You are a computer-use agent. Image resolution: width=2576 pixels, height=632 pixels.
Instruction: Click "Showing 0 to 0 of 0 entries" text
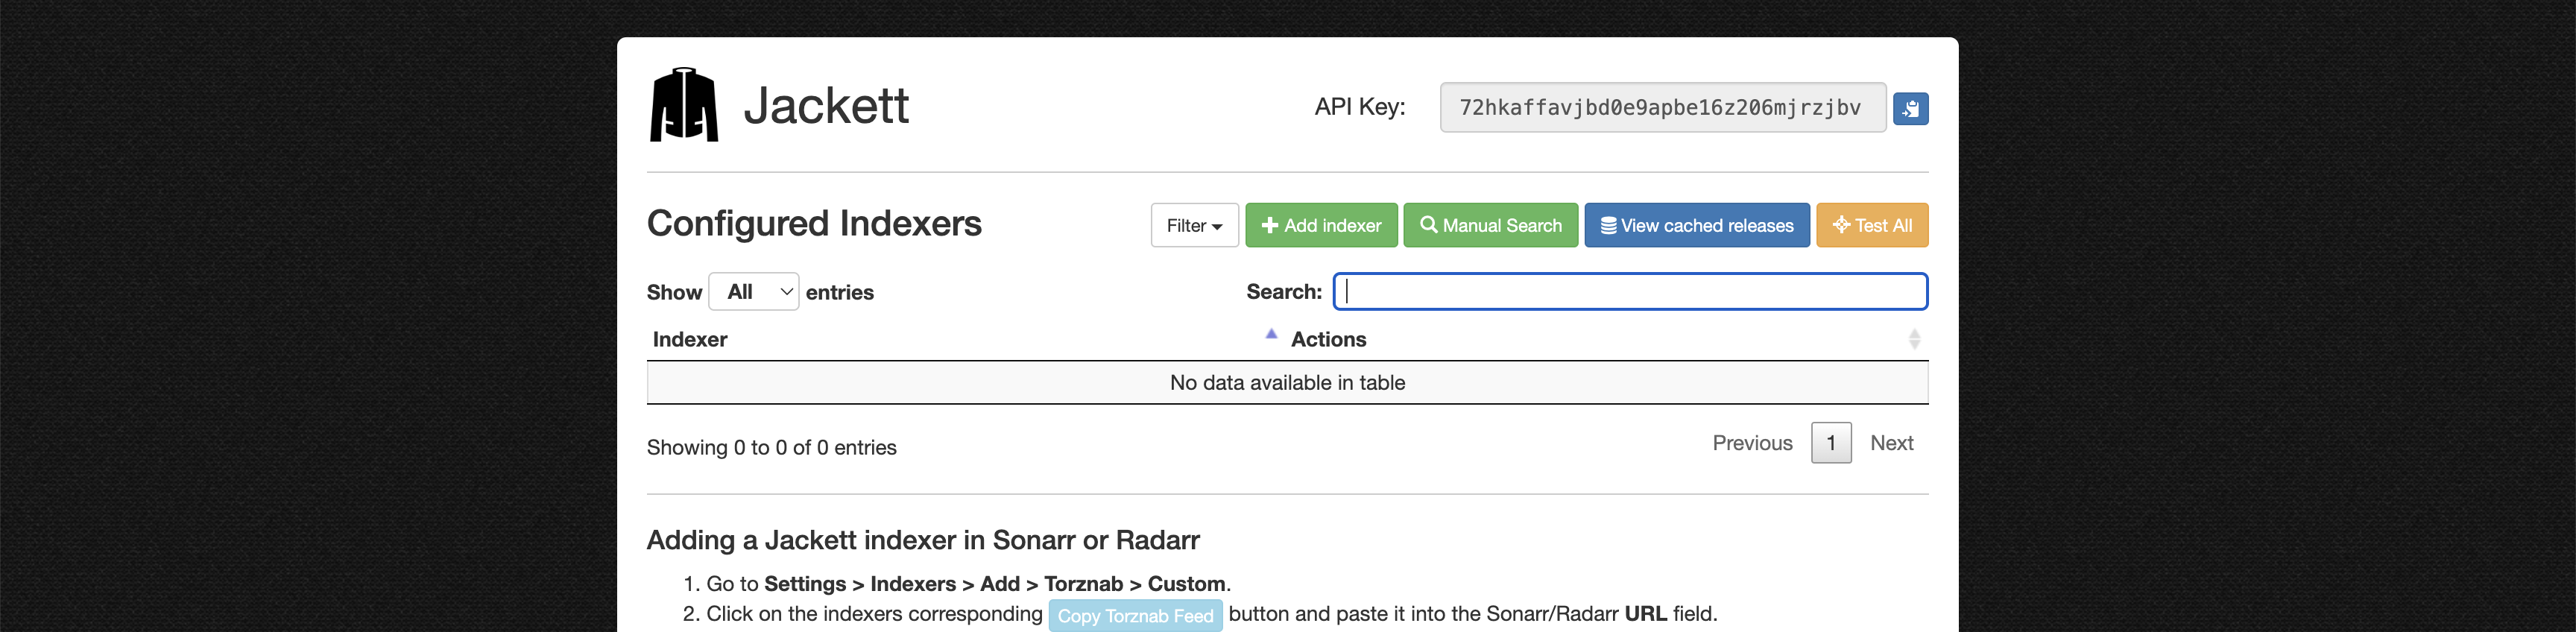[x=771, y=448]
